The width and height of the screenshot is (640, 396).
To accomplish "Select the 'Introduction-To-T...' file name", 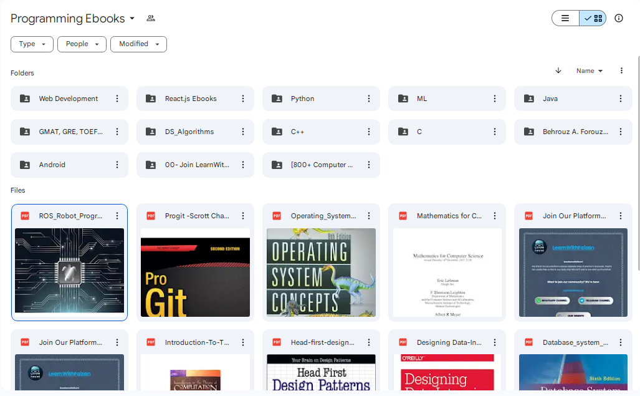I will tap(197, 342).
